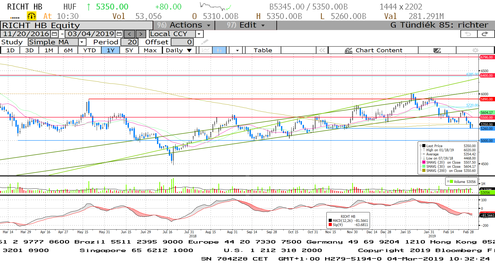The width and height of the screenshot is (495, 268).
Task: Open start date calendar picker icon
Action: tap(54, 34)
